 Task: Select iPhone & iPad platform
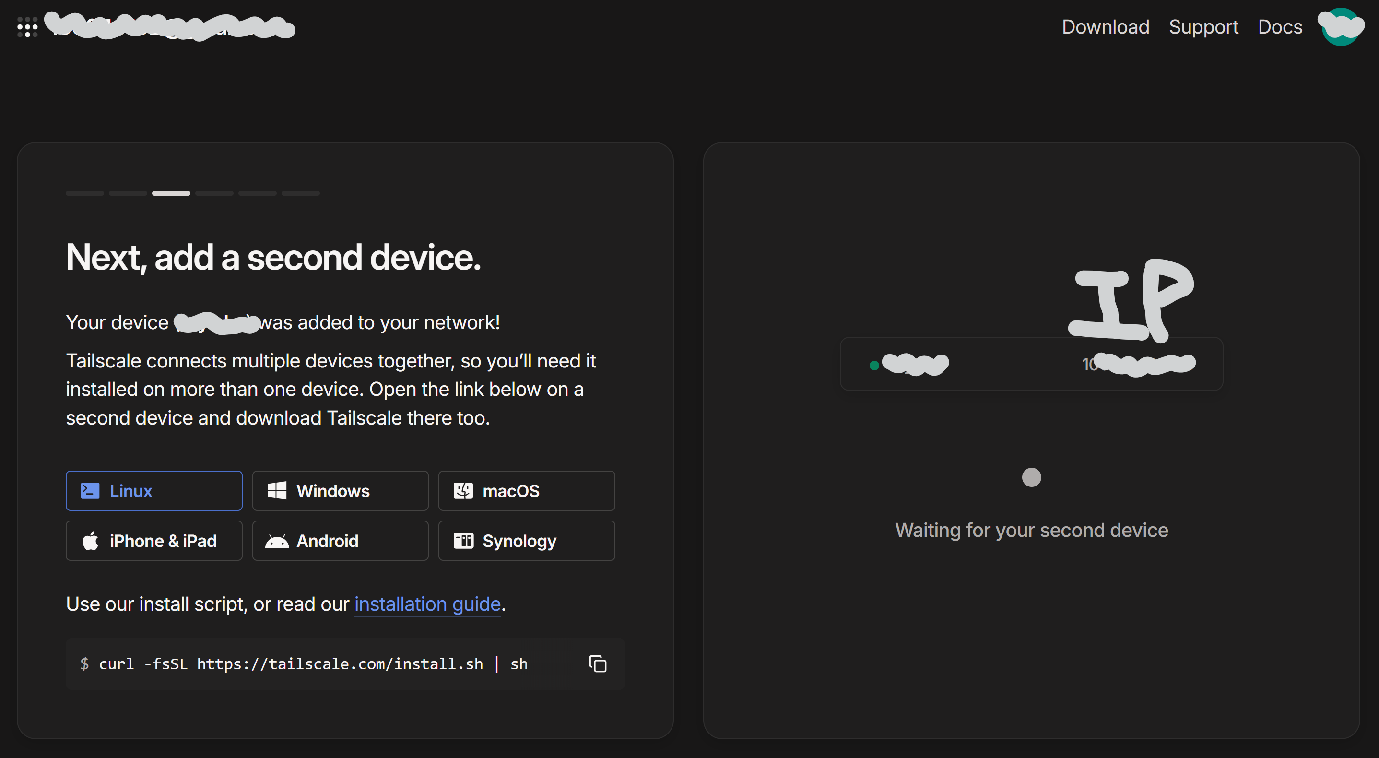(153, 541)
